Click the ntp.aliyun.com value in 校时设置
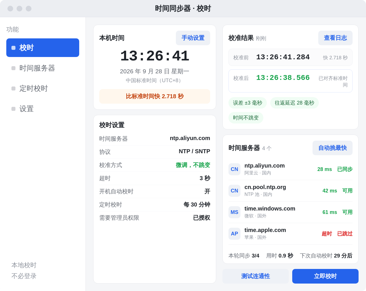 click(x=190, y=138)
